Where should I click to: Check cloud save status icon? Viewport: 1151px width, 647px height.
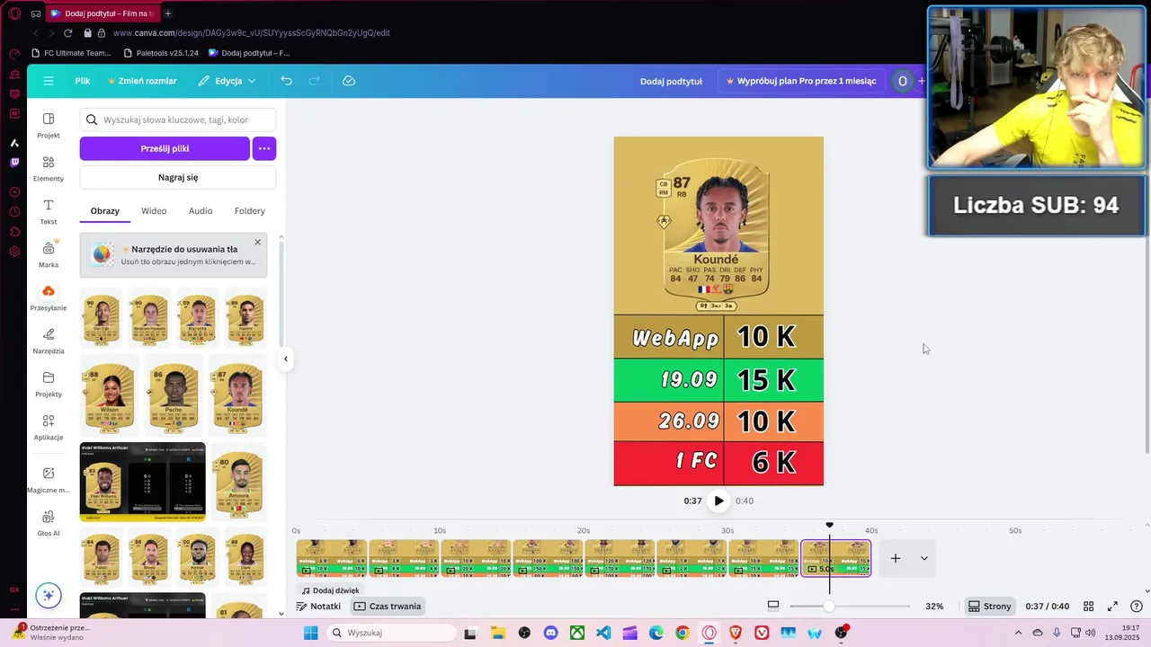349,81
